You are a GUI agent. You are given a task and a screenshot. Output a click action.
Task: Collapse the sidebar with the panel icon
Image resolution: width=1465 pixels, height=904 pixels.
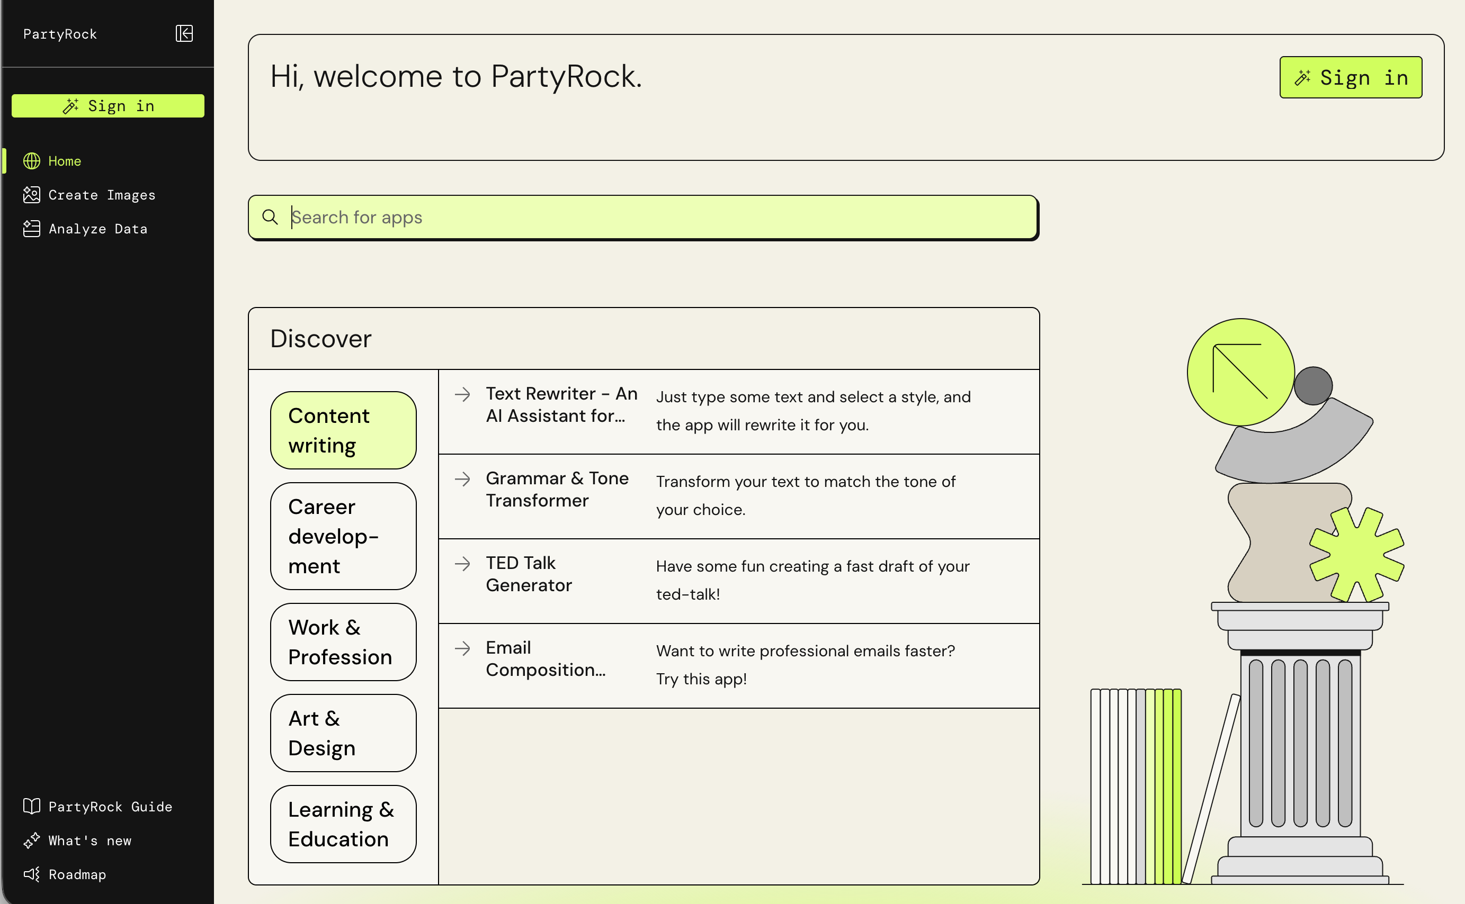(184, 33)
